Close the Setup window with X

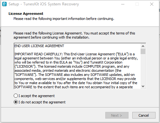pyautogui.click(x=152, y=4)
